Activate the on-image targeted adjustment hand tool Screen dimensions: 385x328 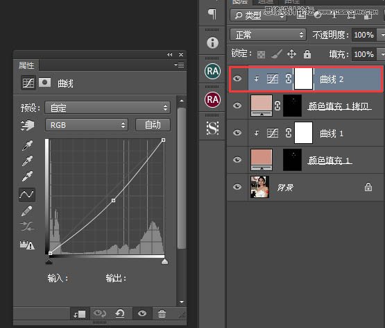(28, 125)
